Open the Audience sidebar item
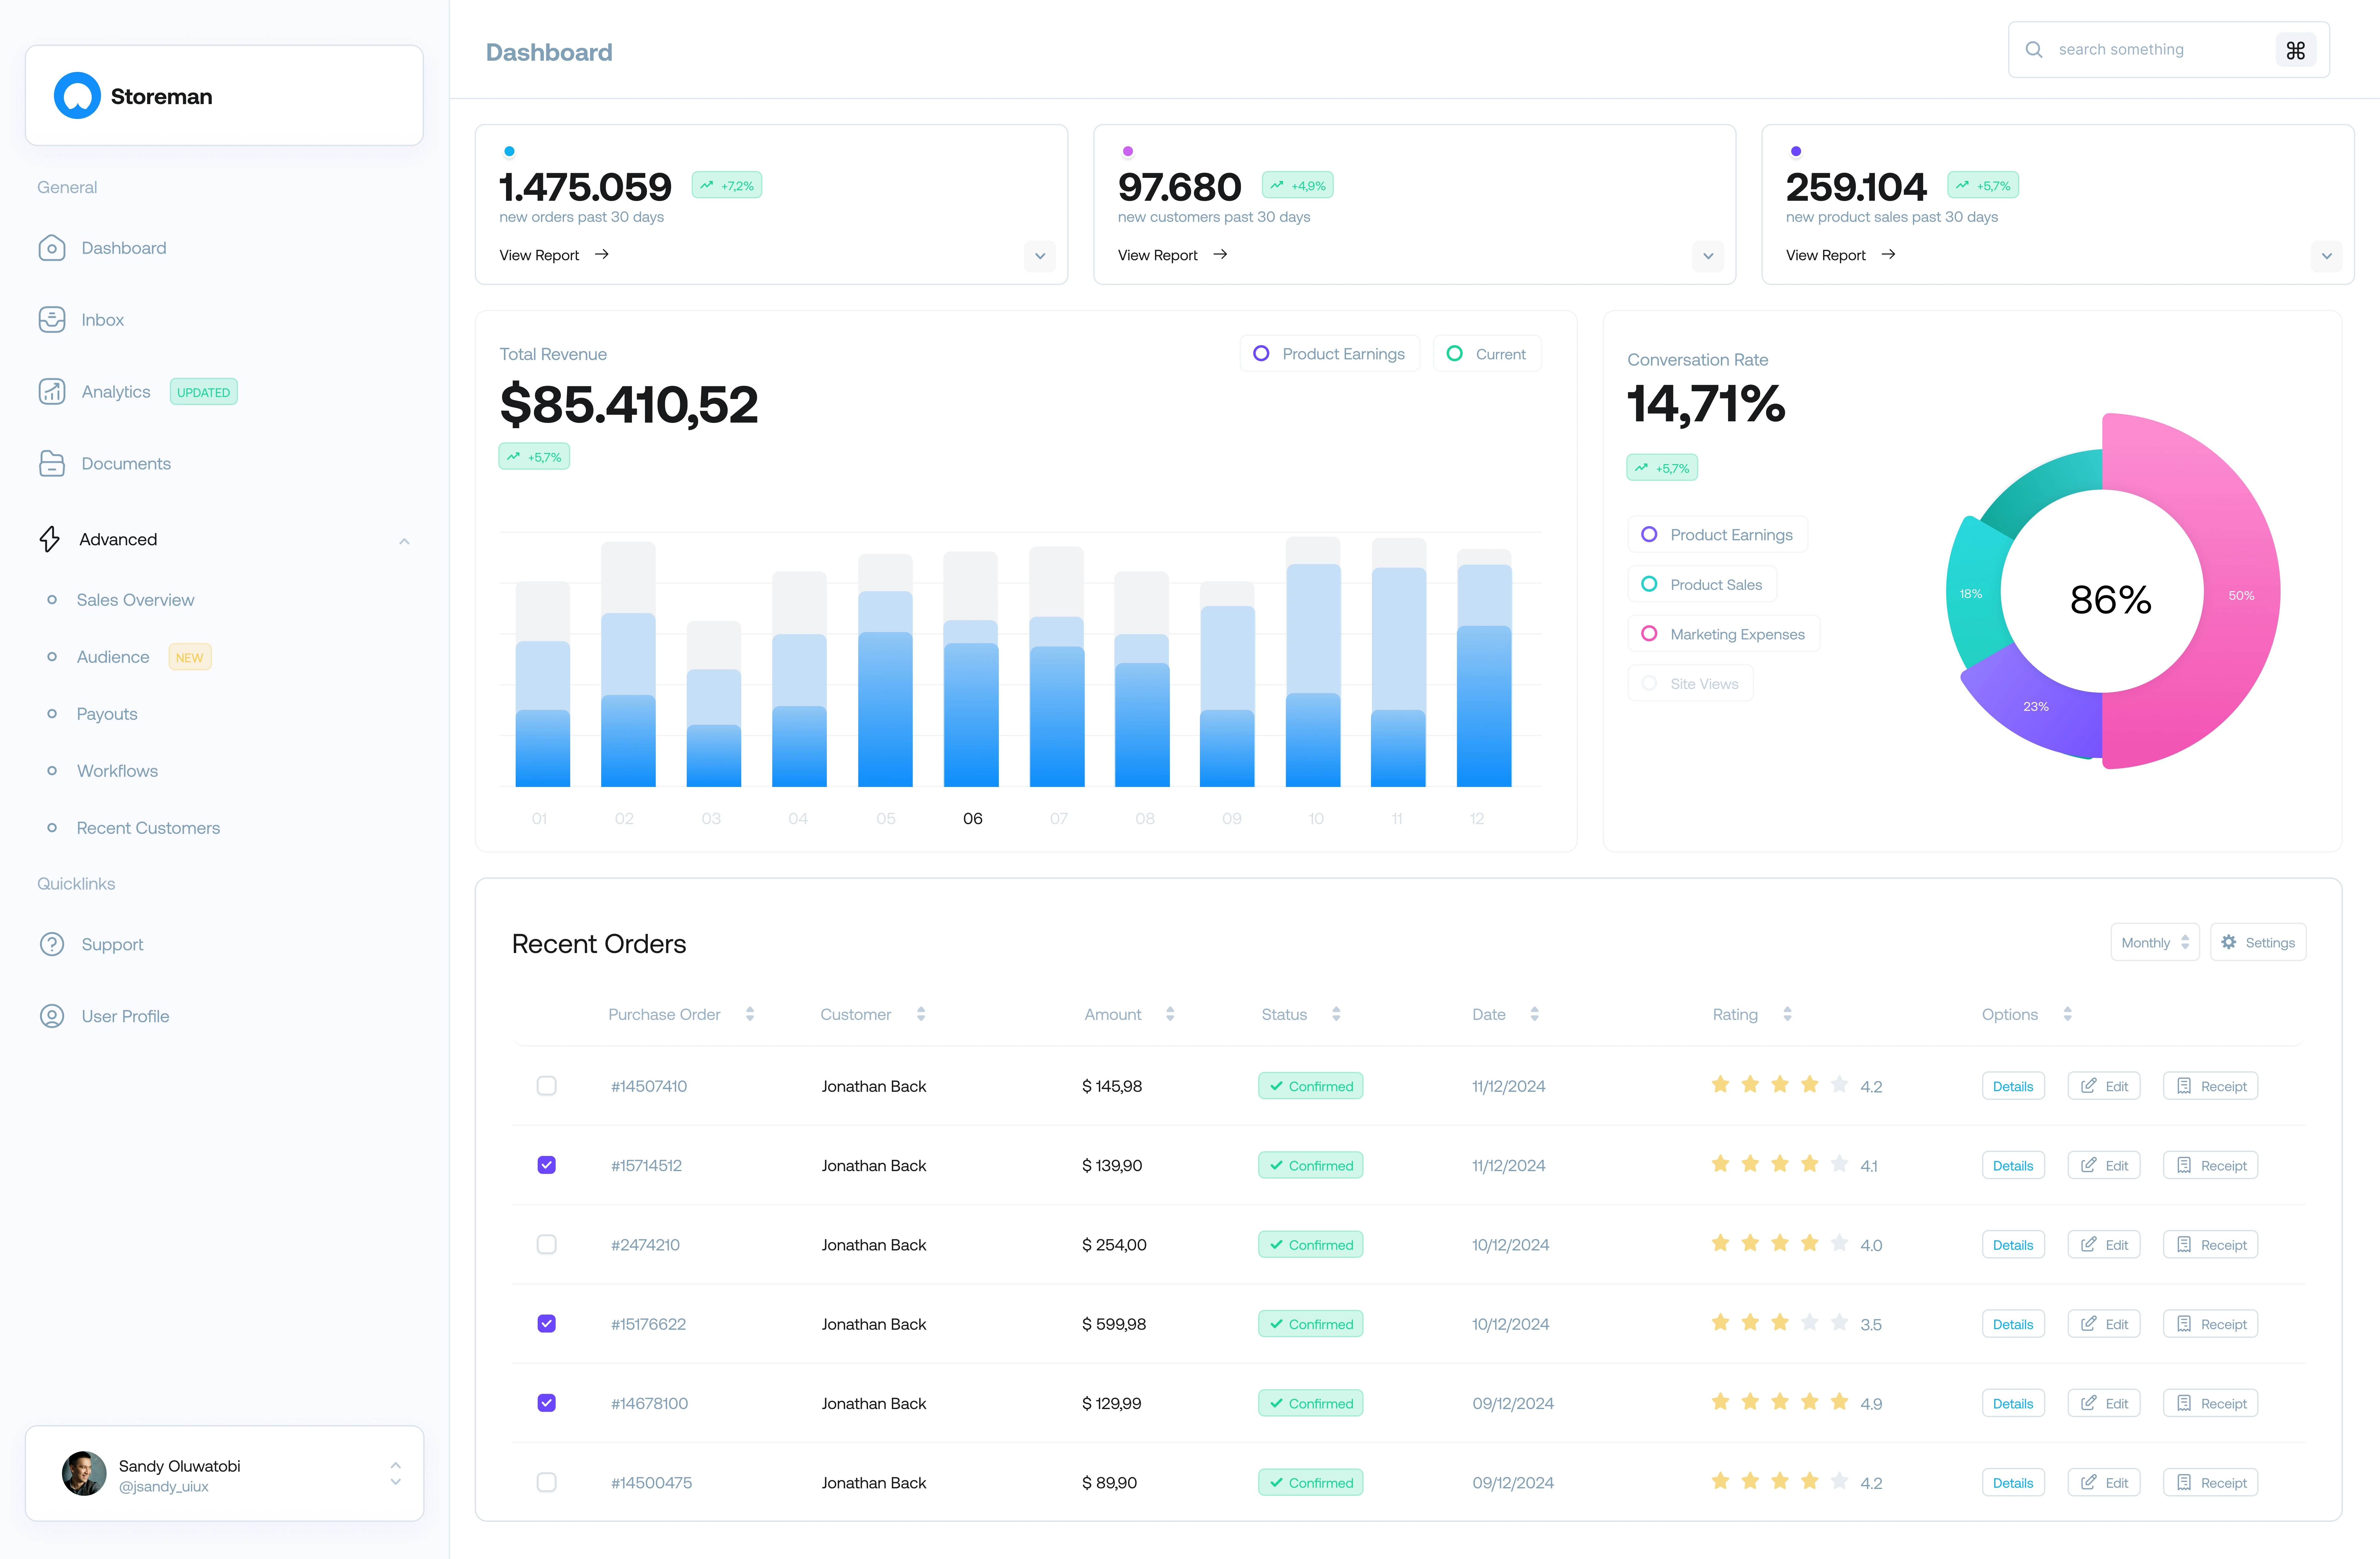Viewport: 2380px width, 1559px height. click(113, 657)
